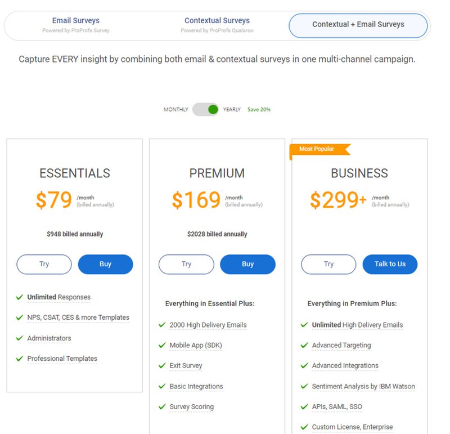
Task: Click Buy under the Premium plan
Action: click(x=247, y=265)
